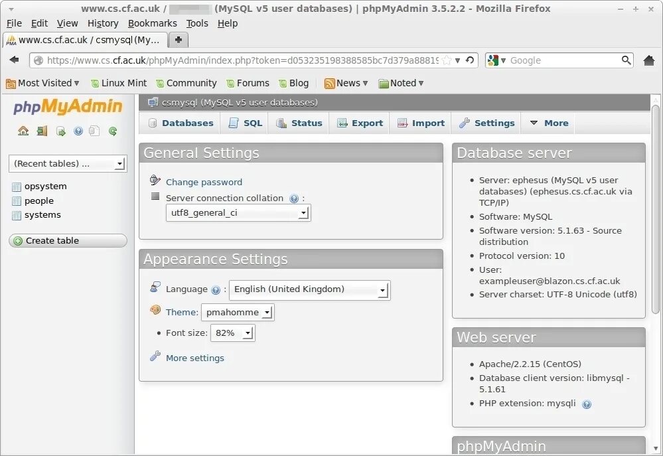Open the Theme pmahomme dropdown
Image resolution: width=663 pixels, height=456 pixels.
click(x=238, y=312)
